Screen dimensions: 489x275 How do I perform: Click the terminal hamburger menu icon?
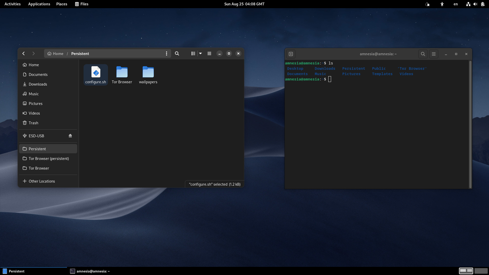(x=433, y=54)
